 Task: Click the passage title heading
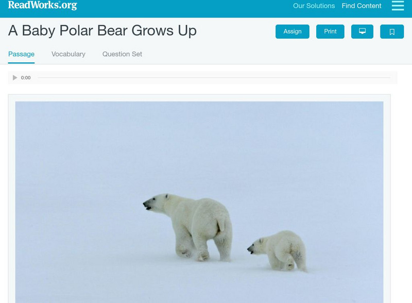(x=102, y=31)
